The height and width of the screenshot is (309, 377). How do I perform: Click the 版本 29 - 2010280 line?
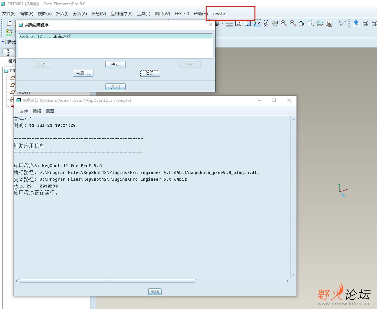[36, 186]
